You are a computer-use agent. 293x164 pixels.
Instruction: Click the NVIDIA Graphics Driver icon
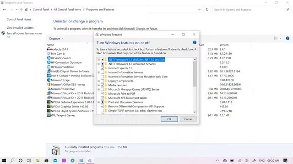(x=49, y=106)
